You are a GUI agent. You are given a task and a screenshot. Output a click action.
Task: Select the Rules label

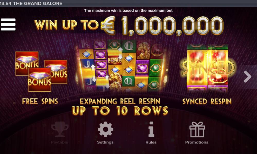tap(151, 142)
